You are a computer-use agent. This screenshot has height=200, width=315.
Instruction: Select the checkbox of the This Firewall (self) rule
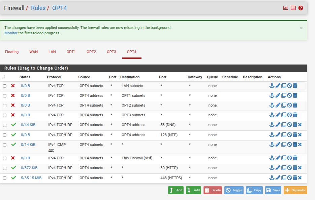coord(5,158)
